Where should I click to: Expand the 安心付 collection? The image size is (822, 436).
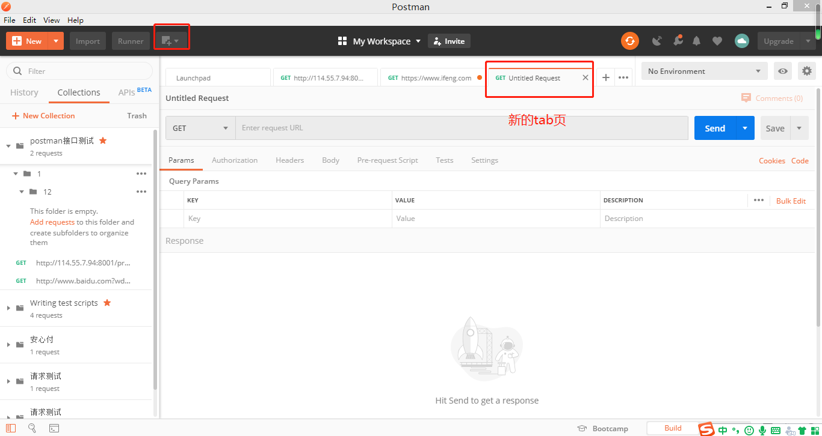tap(8, 345)
